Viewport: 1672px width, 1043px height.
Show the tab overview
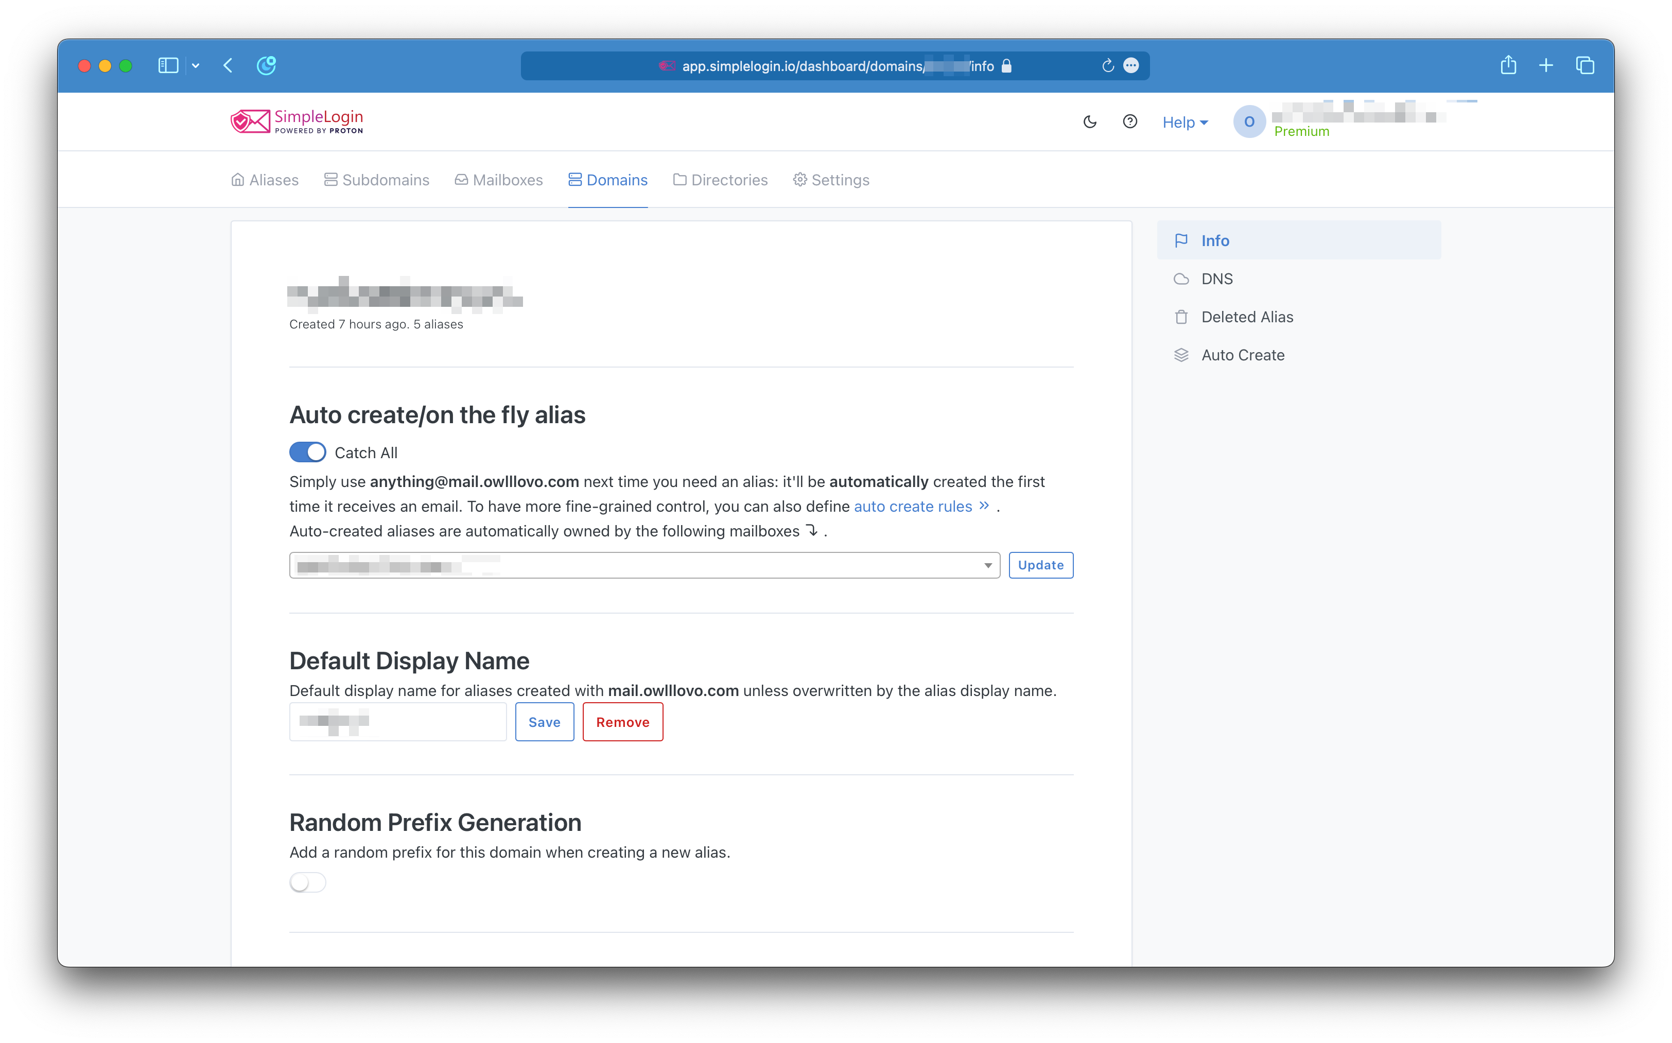[1584, 65]
